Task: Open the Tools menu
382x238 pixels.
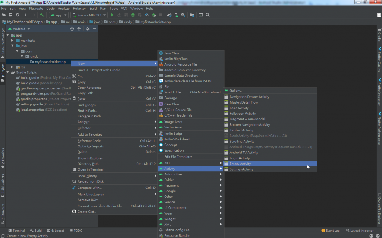Action: pos(113,8)
